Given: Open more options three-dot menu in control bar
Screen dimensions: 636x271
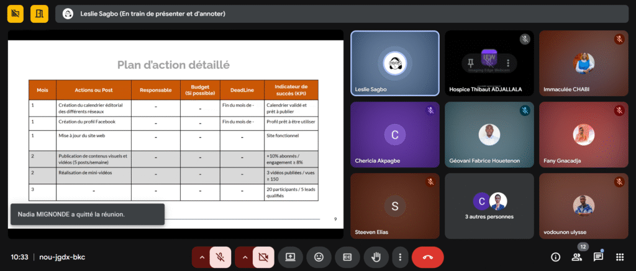Looking at the screenshot, I should click(x=400, y=257).
